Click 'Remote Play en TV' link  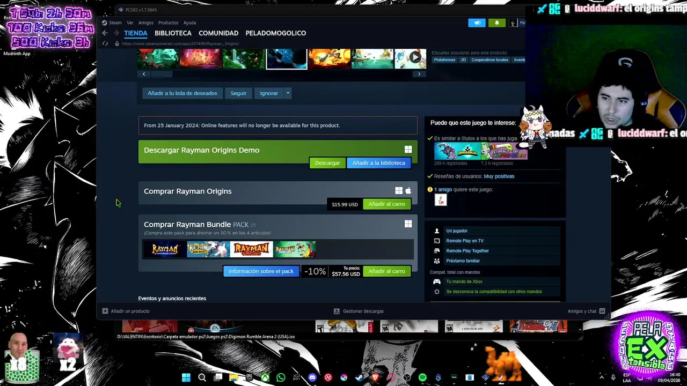click(x=465, y=241)
